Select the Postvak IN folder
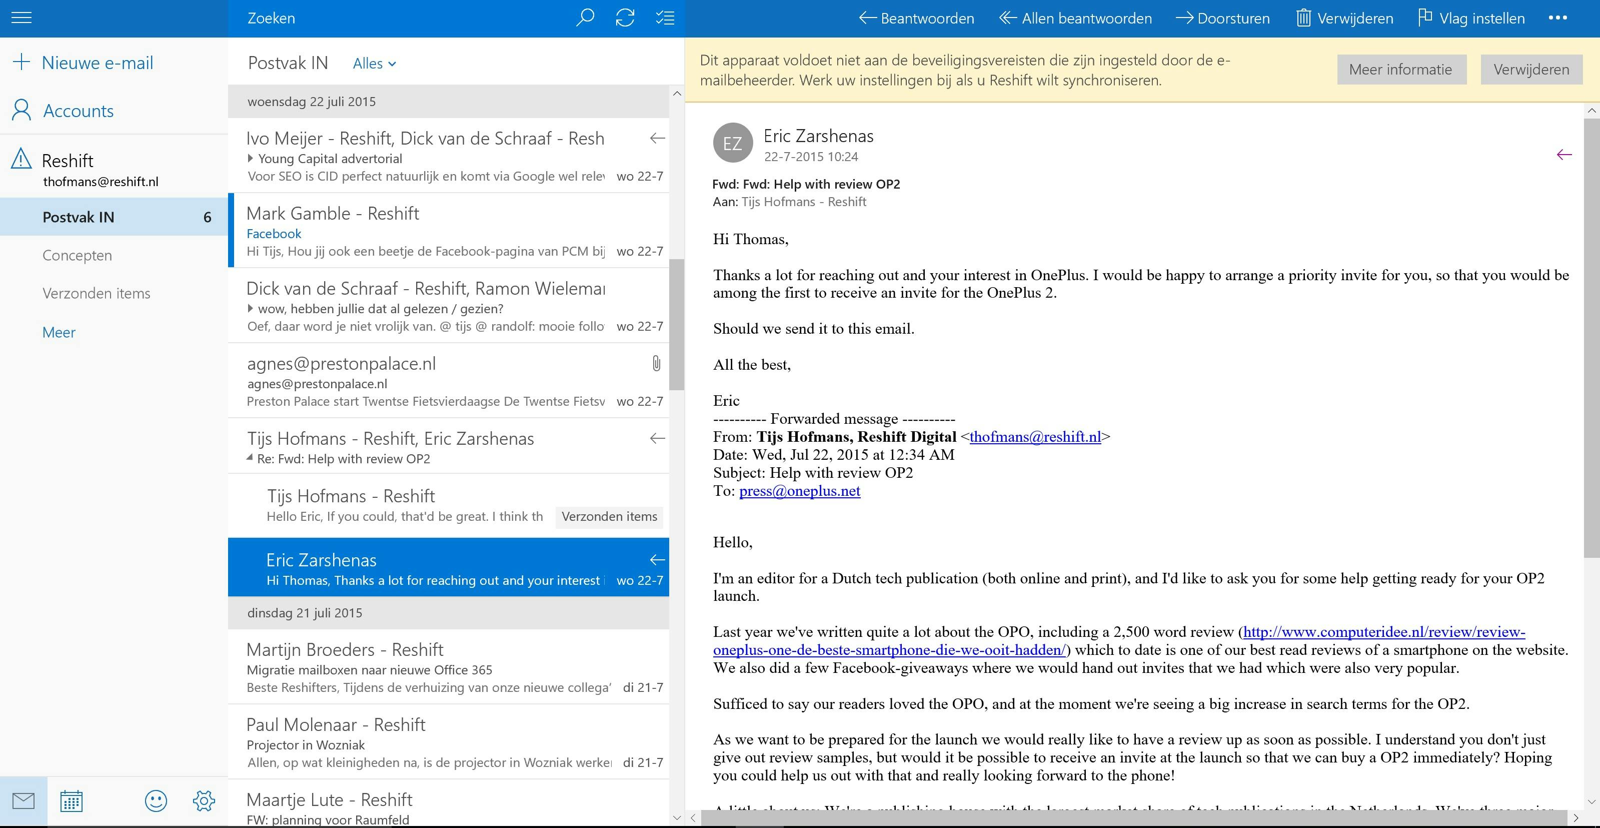Viewport: 1600px width, 828px height. click(x=114, y=217)
